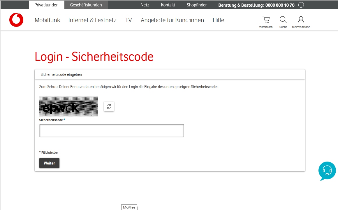Refresh the security code captcha image

pos(109,106)
